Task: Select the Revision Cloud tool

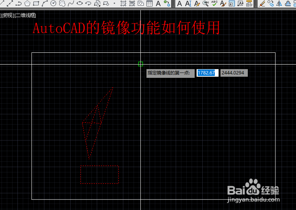Action: [62, 3]
